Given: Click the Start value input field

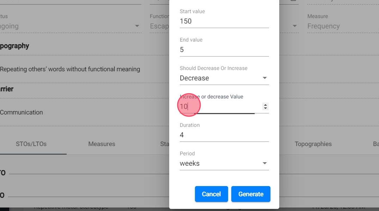Looking at the screenshot, I should [224, 21].
